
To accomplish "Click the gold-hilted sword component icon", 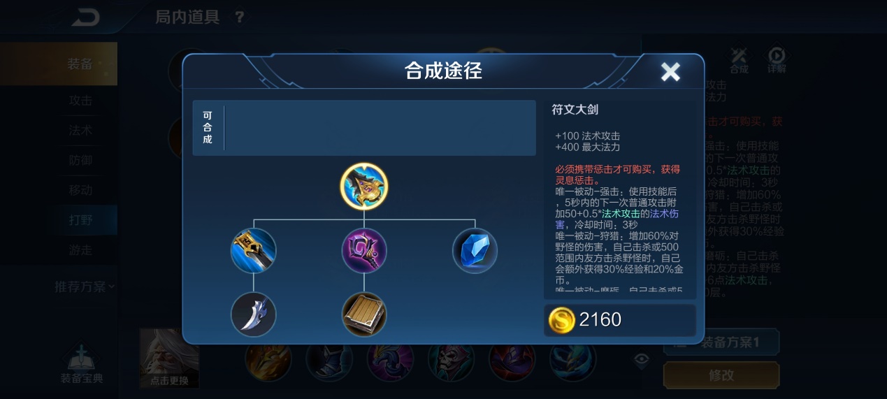I will (254, 251).
